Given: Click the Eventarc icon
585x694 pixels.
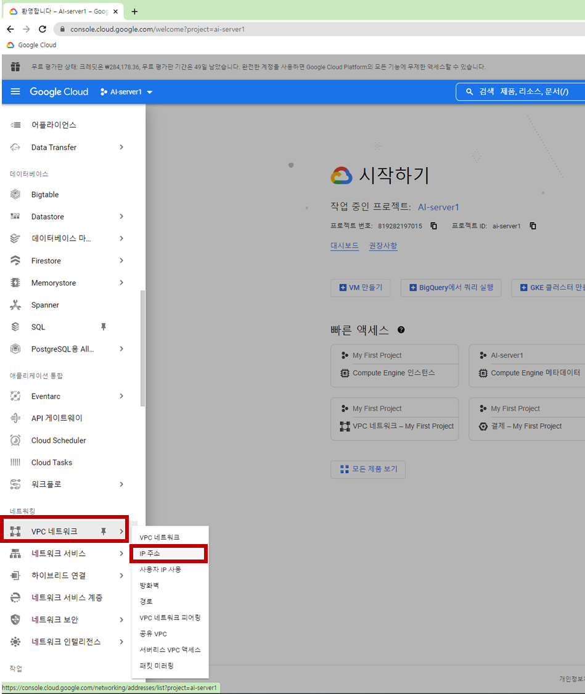Looking at the screenshot, I should pos(15,396).
